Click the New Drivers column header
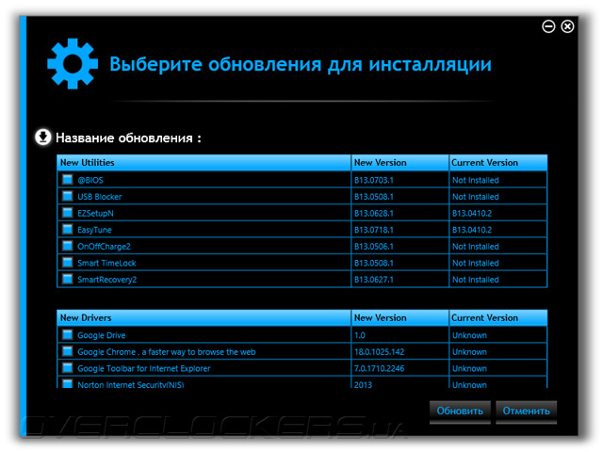The image size is (603, 452). (x=204, y=318)
